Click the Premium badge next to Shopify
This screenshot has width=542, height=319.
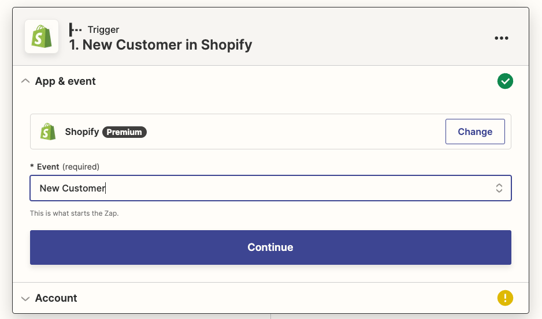[x=124, y=132]
